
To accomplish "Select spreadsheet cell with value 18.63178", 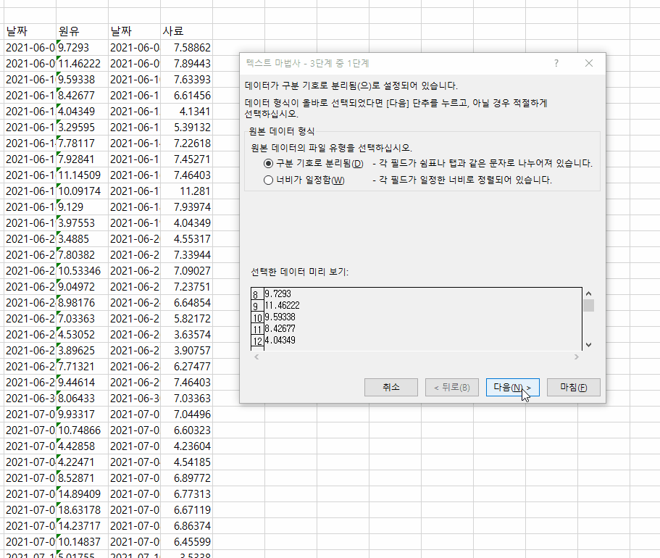I will point(82,510).
